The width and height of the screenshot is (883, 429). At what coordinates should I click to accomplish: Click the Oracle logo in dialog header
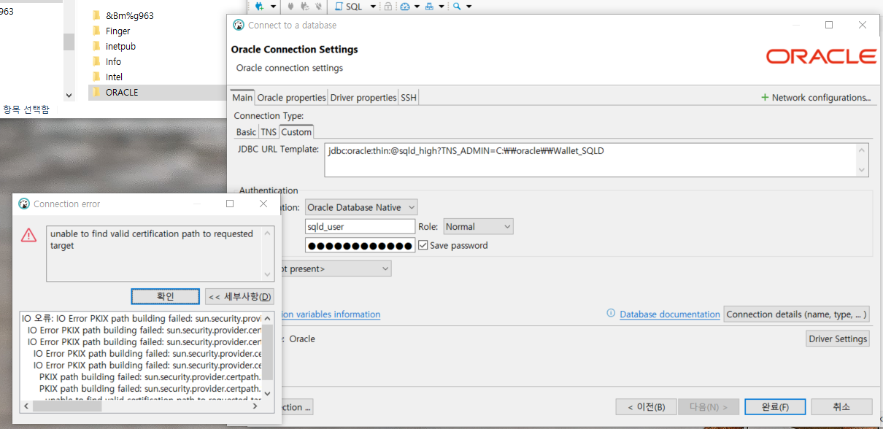coord(821,56)
